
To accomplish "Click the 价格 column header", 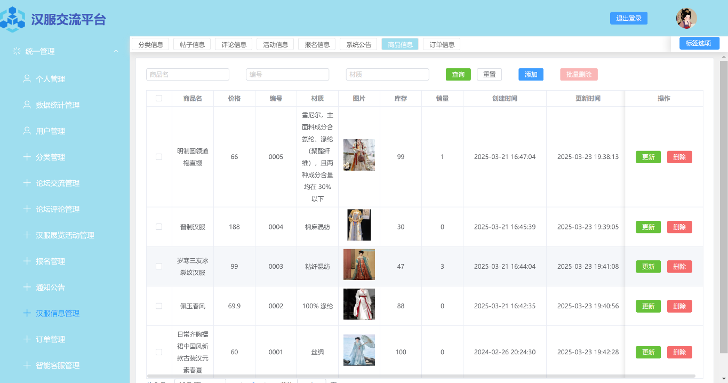I will click(x=234, y=98).
